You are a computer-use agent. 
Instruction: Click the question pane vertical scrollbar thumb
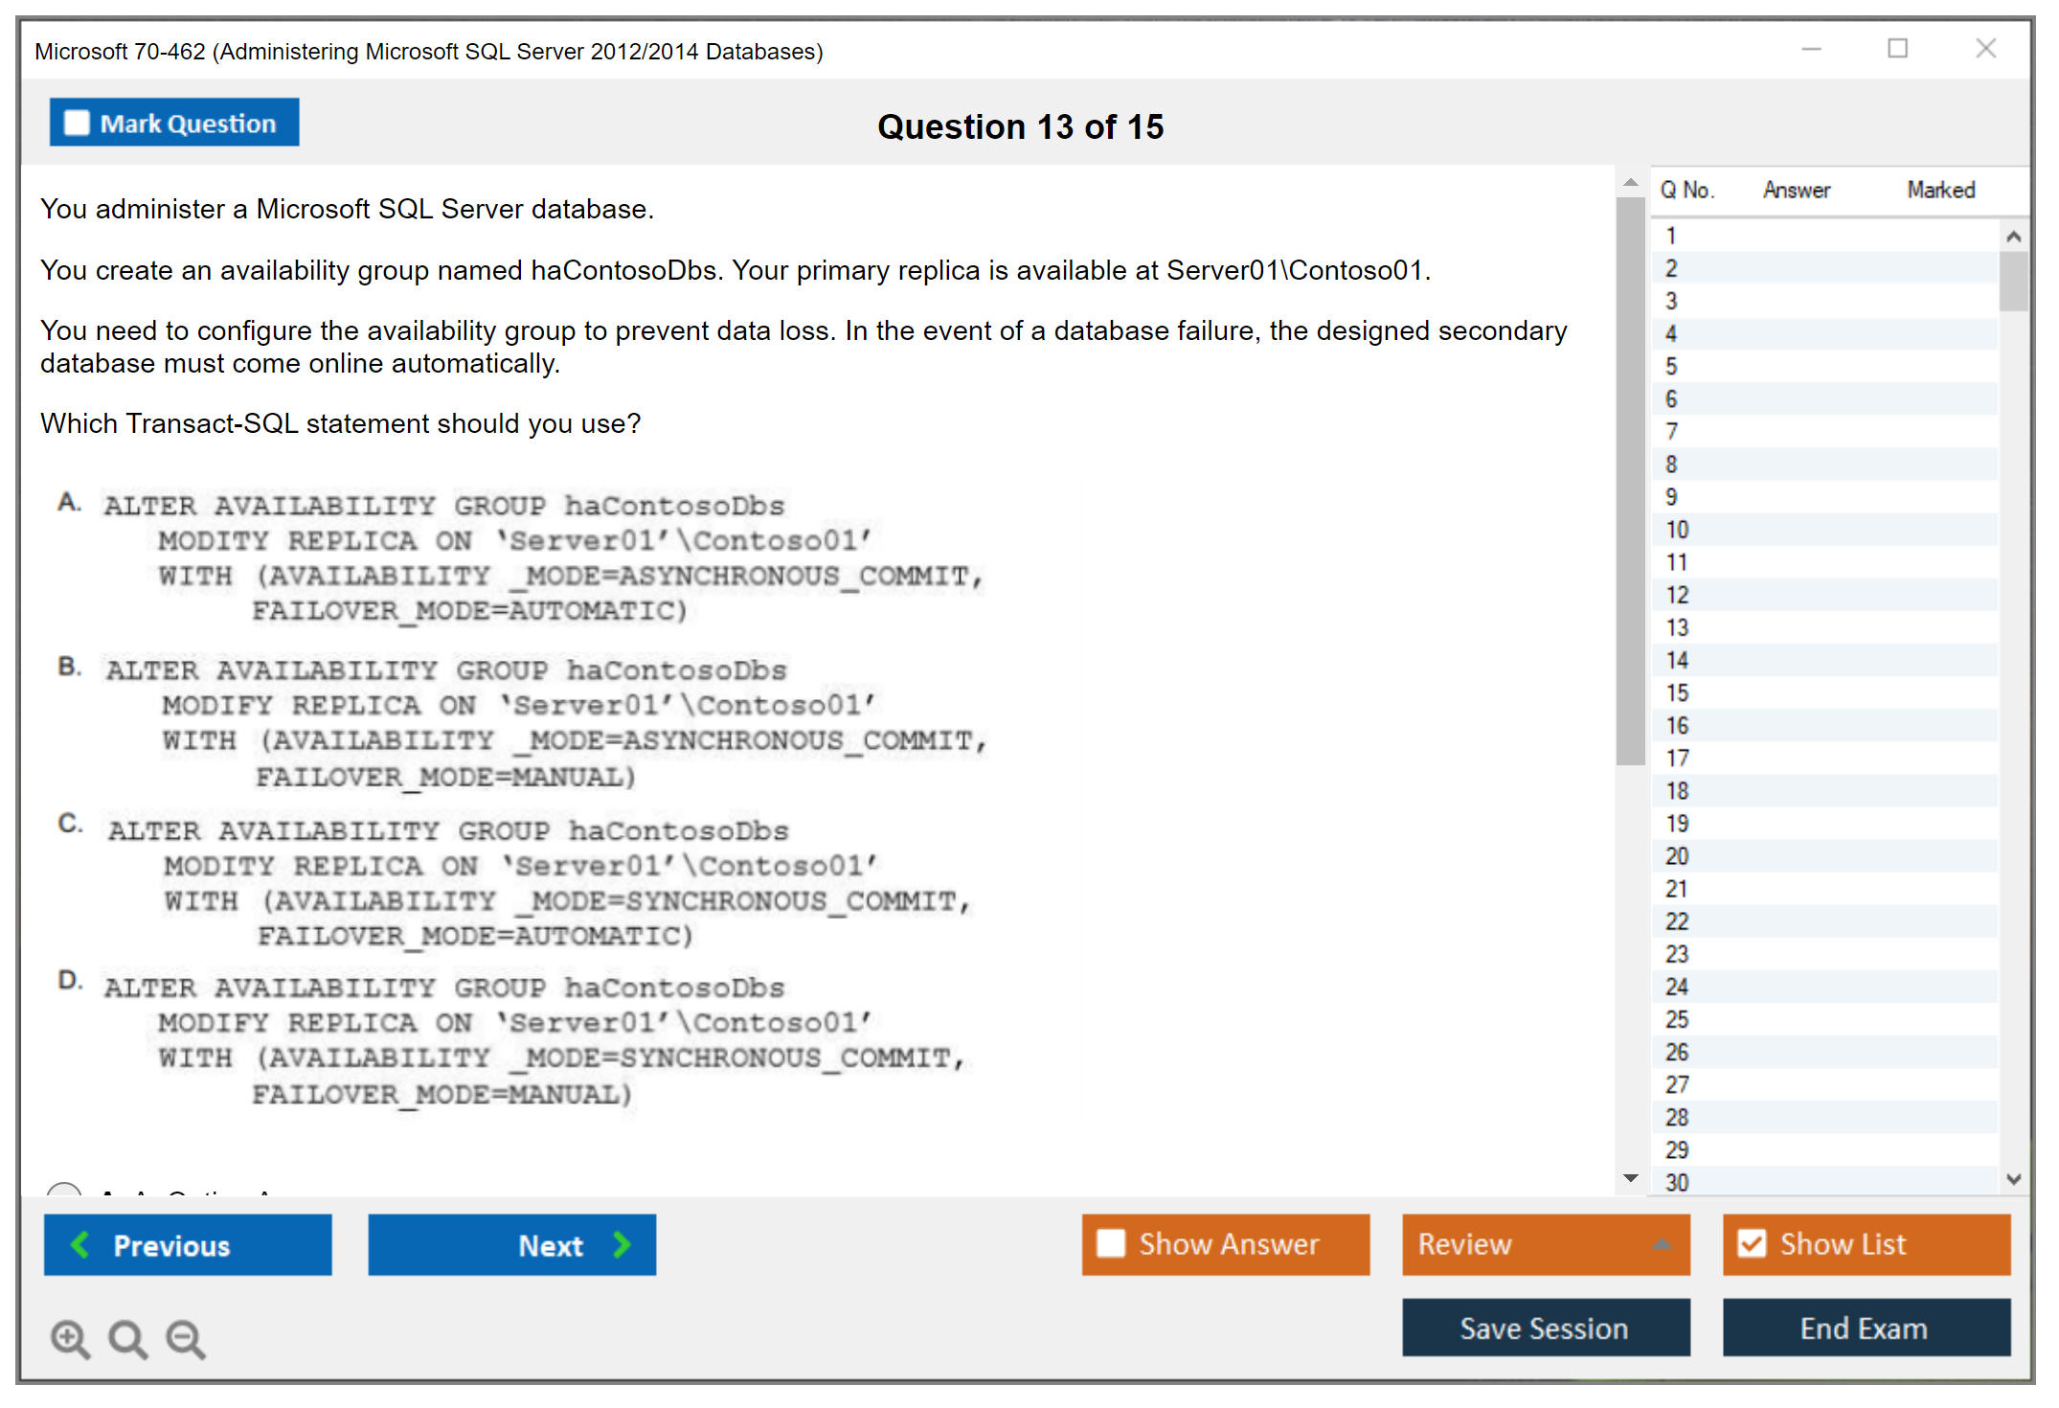point(1630,479)
